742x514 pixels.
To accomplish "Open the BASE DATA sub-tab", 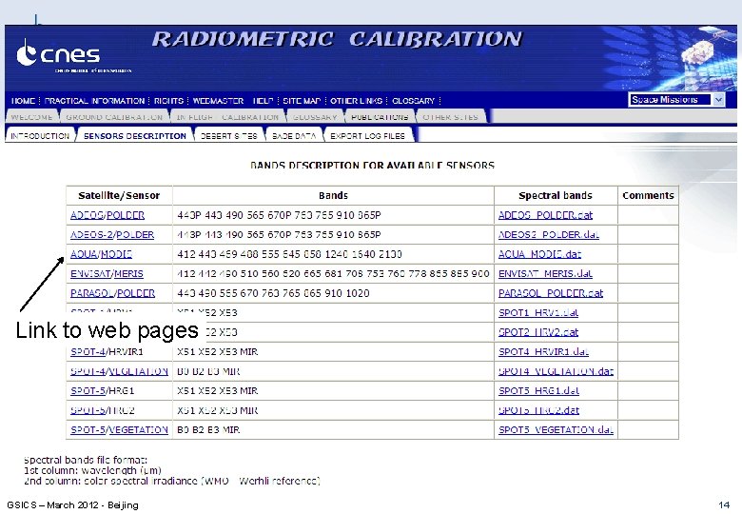I will click(x=294, y=136).
